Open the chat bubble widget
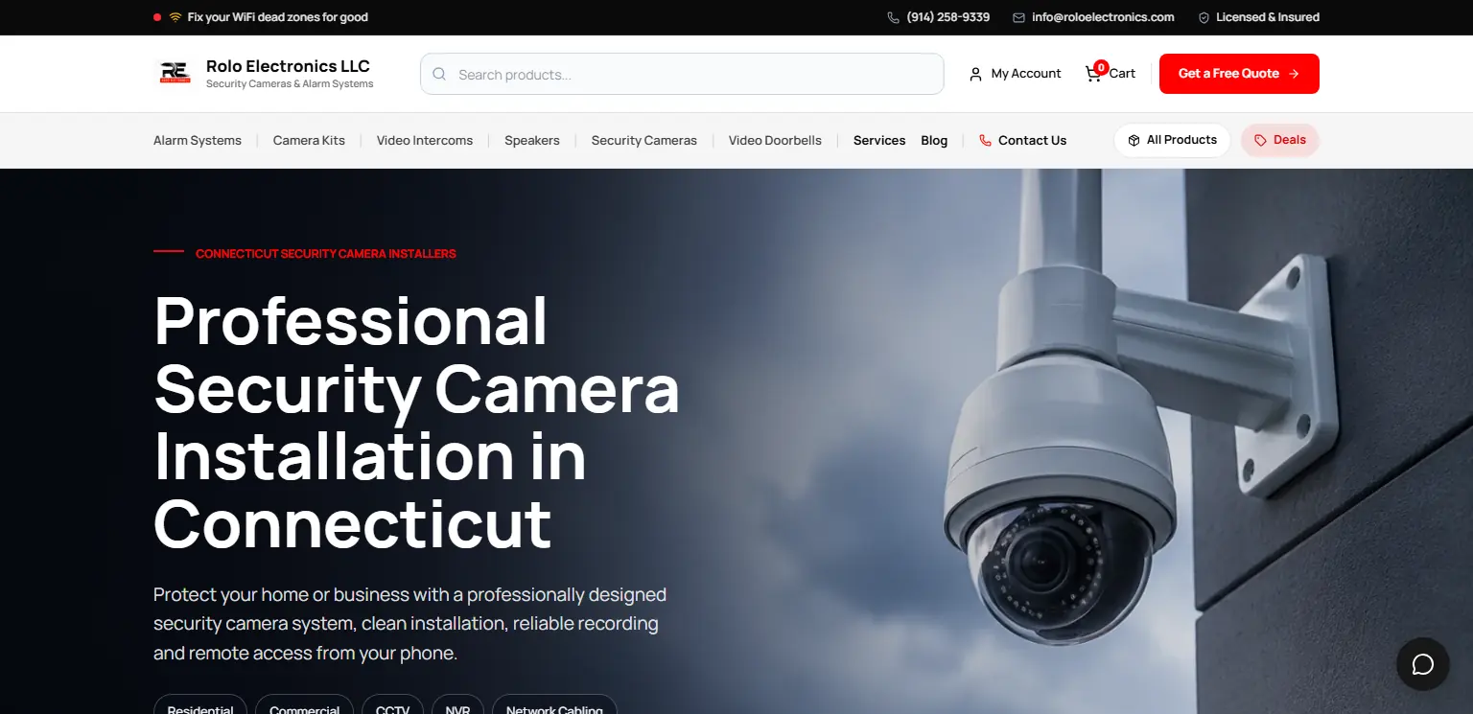 click(x=1423, y=664)
